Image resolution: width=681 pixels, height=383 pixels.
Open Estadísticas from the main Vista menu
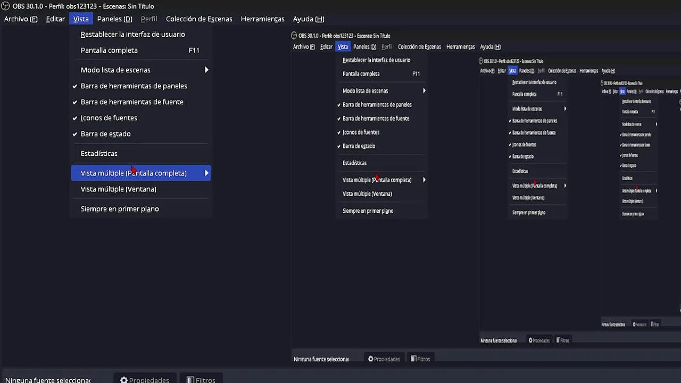pyautogui.click(x=99, y=153)
